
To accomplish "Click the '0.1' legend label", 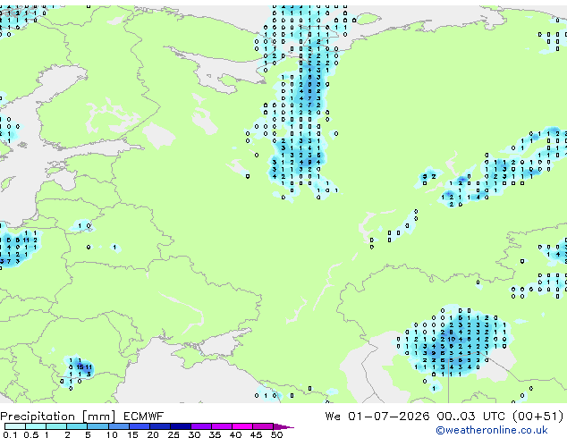I will click(x=10, y=434).
